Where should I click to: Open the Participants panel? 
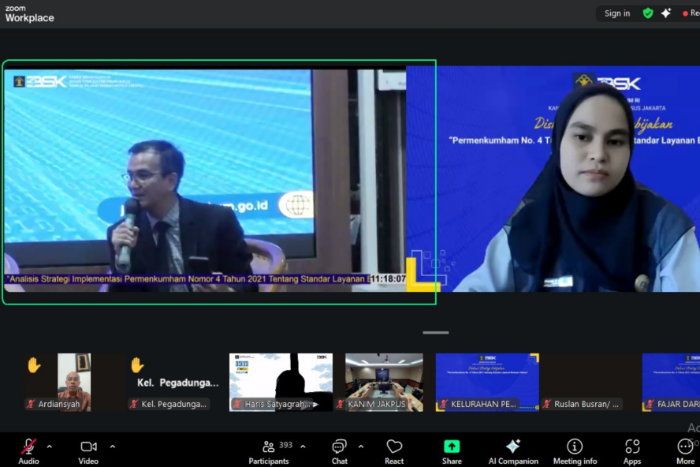point(269,447)
